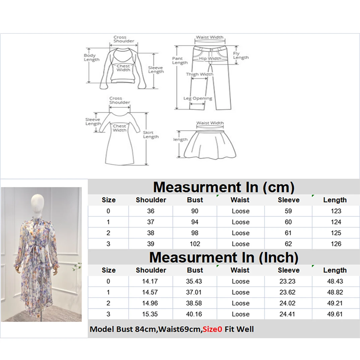Click the 'Thigh Width' diagram label

click(x=199, y=74)
